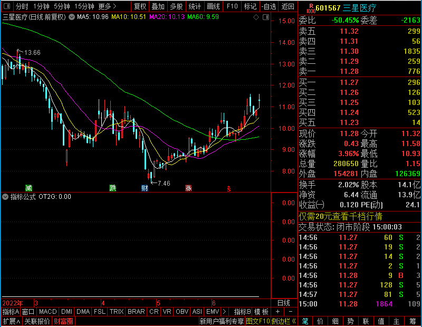Open the 统计 statistics tool
The width and height of the screenshot is (422, 327).
click(195, 6)
